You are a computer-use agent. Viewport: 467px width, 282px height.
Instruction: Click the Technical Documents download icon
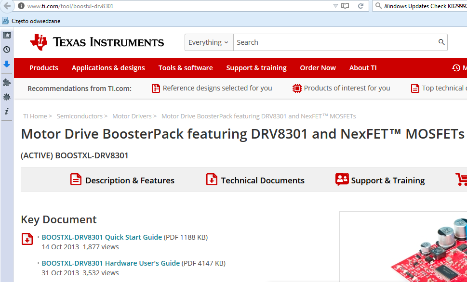point(212,179)
